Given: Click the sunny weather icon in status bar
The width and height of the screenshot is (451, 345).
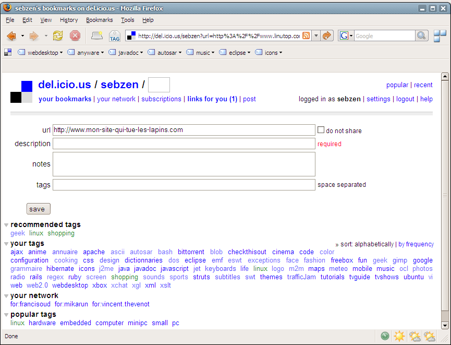Looking at the screenshot, I should click(x=399, y=336).
